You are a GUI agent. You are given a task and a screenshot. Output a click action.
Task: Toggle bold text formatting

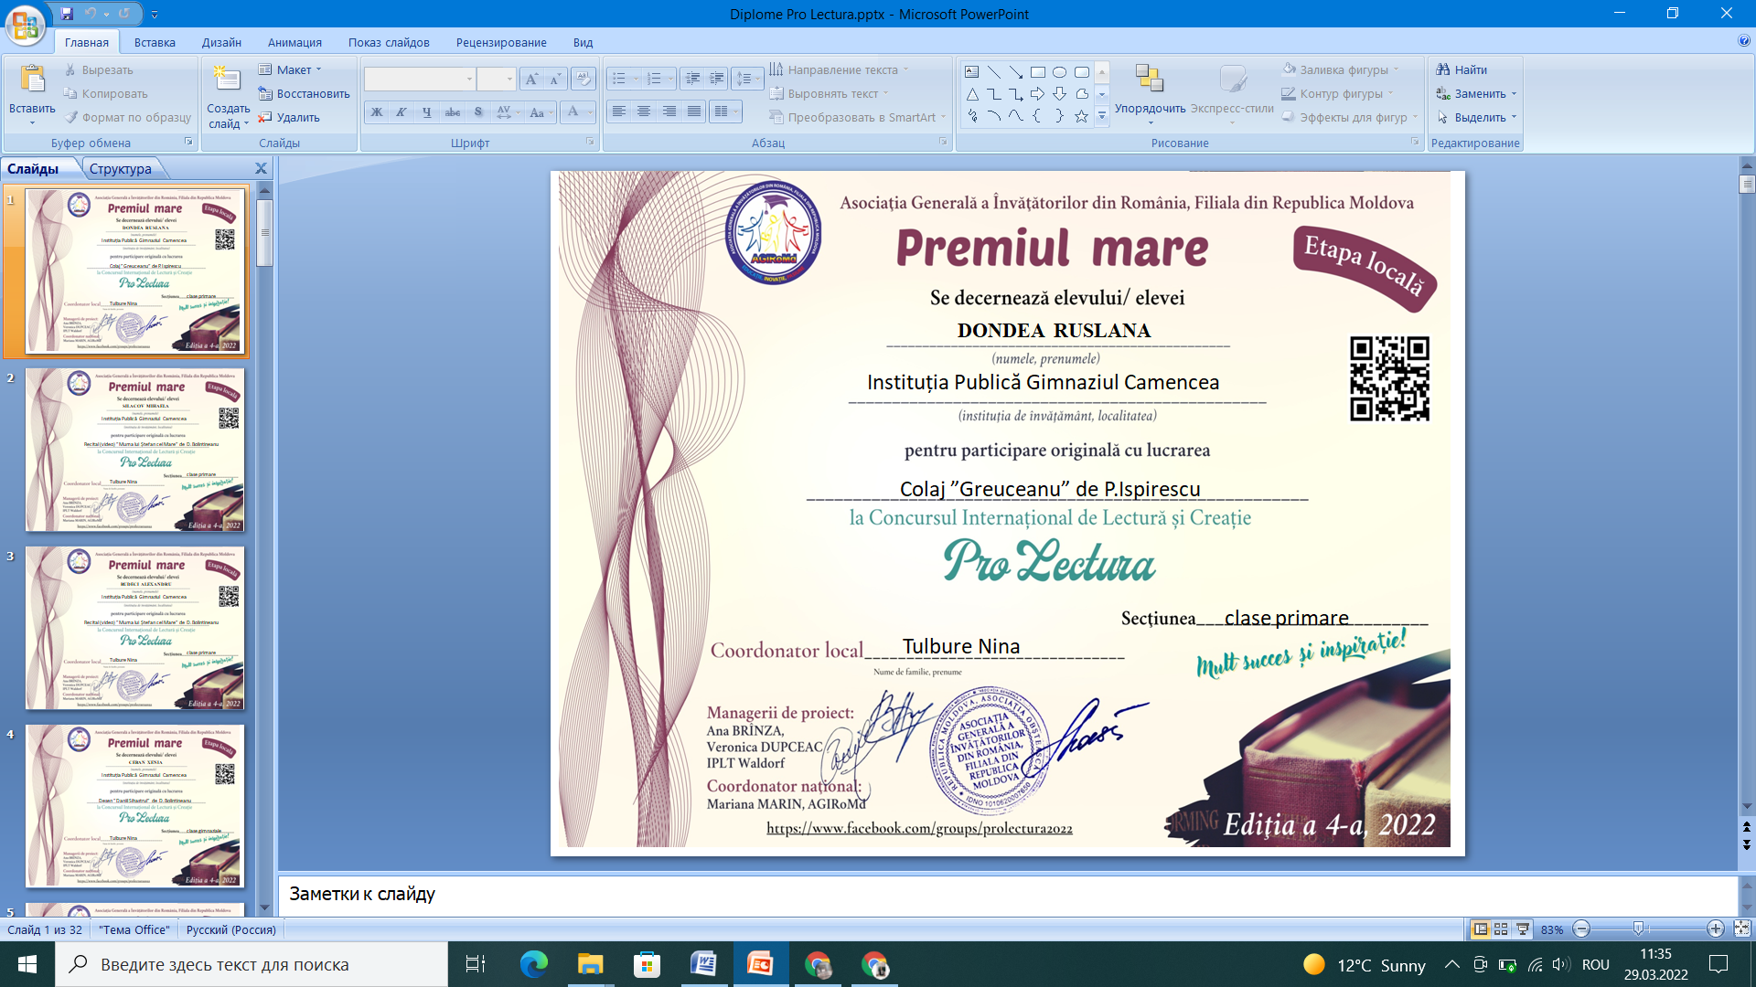pos(376,112)
